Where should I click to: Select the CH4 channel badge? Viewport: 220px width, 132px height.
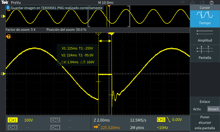pyautogui.click(x=55, y=128)
